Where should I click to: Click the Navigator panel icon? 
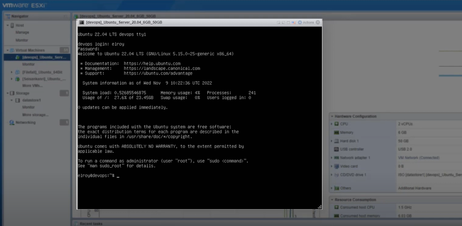7,16
